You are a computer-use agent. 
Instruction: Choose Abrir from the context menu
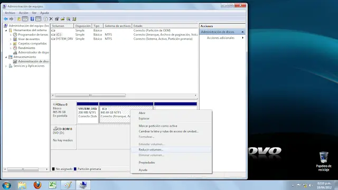point(171,113)
